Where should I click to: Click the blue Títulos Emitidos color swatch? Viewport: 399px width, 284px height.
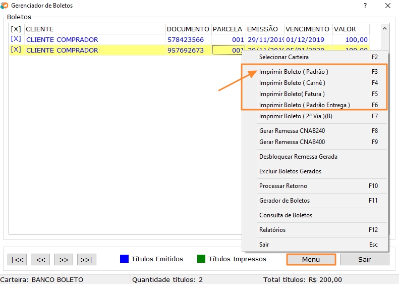tap(125, 259)
